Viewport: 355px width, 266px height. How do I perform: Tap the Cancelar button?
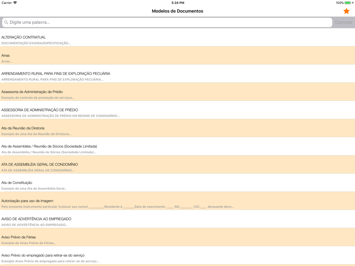pos(344,22)
